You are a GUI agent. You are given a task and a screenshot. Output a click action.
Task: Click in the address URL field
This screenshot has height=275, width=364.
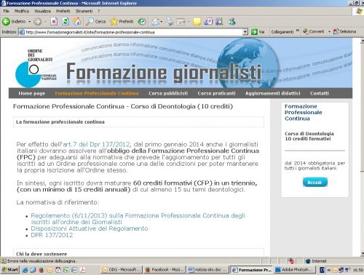click(133, 32)
